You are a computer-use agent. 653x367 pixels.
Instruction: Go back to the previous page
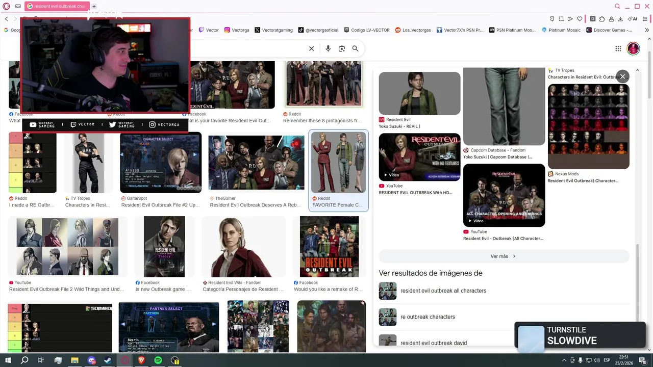(x=7, y=19)
